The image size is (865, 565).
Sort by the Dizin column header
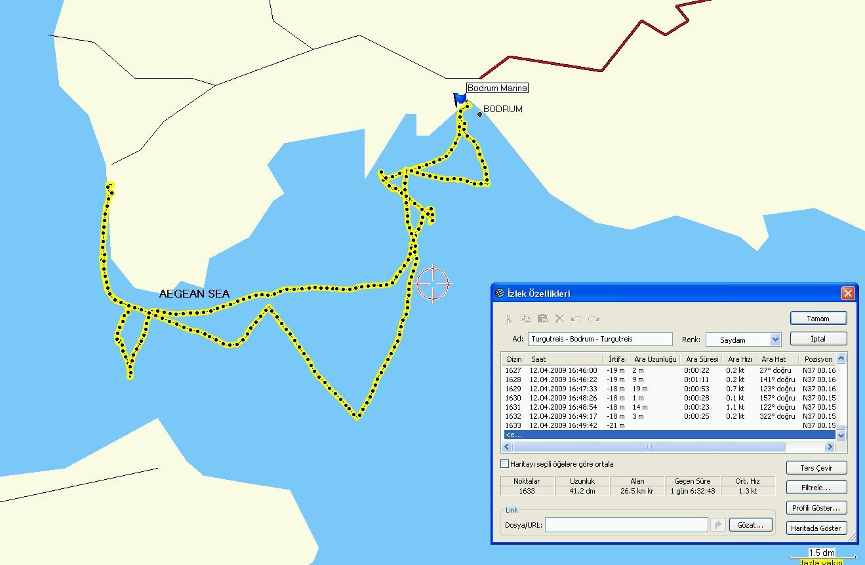[x=514, y=359]
